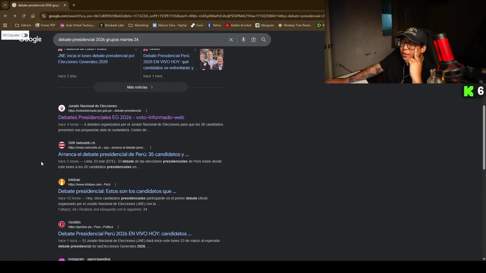
Task: Open the browser home page
Action: pyautogui.click(x=33, y=16)
